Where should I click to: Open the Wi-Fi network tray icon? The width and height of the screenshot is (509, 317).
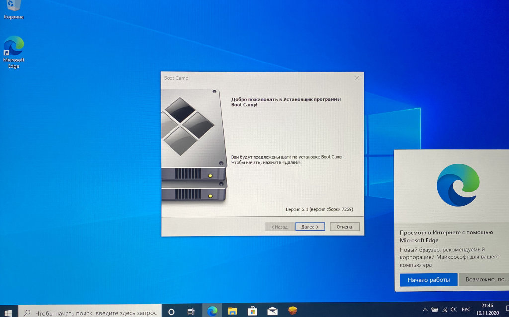444,310
